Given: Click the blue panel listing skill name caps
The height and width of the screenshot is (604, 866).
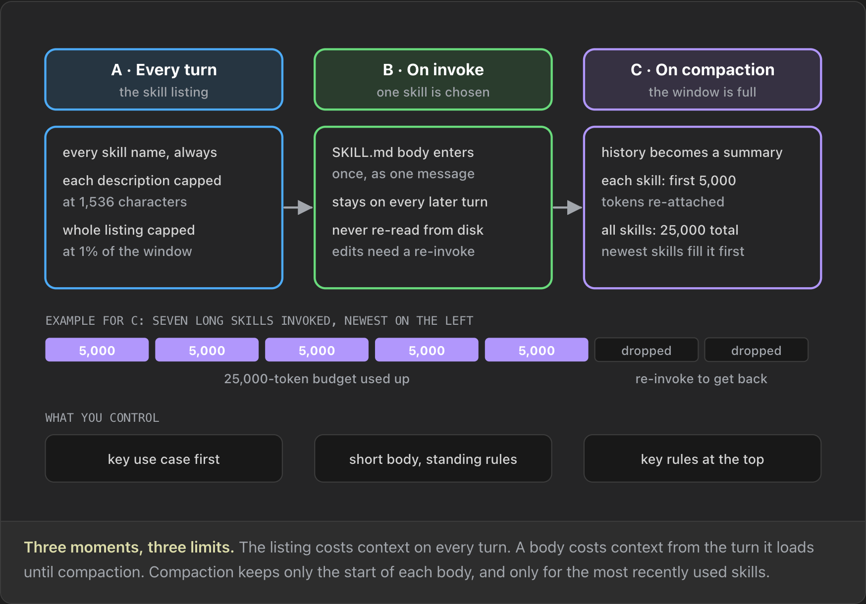Looking at the screenshot, I should point(164,207).
